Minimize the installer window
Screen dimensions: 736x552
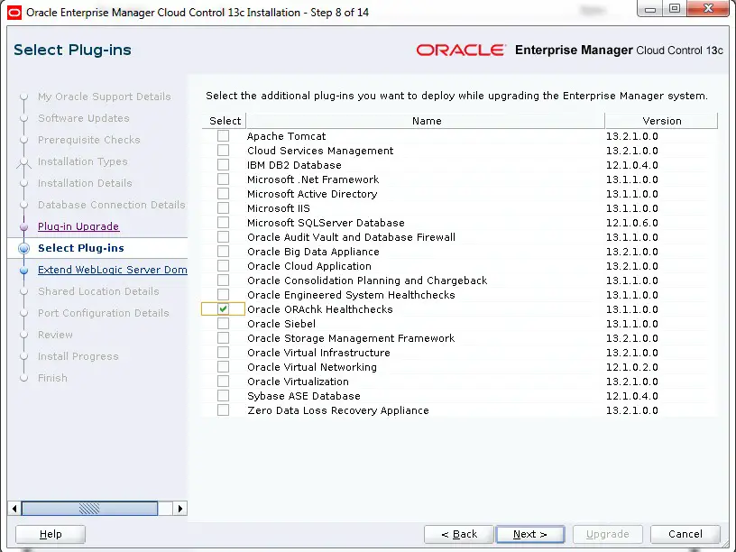pos(650,9)
